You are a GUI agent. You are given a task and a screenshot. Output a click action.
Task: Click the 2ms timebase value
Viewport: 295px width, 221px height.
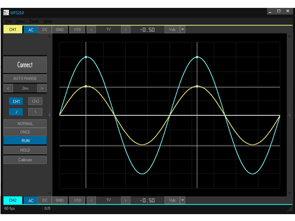pos(25,88)
